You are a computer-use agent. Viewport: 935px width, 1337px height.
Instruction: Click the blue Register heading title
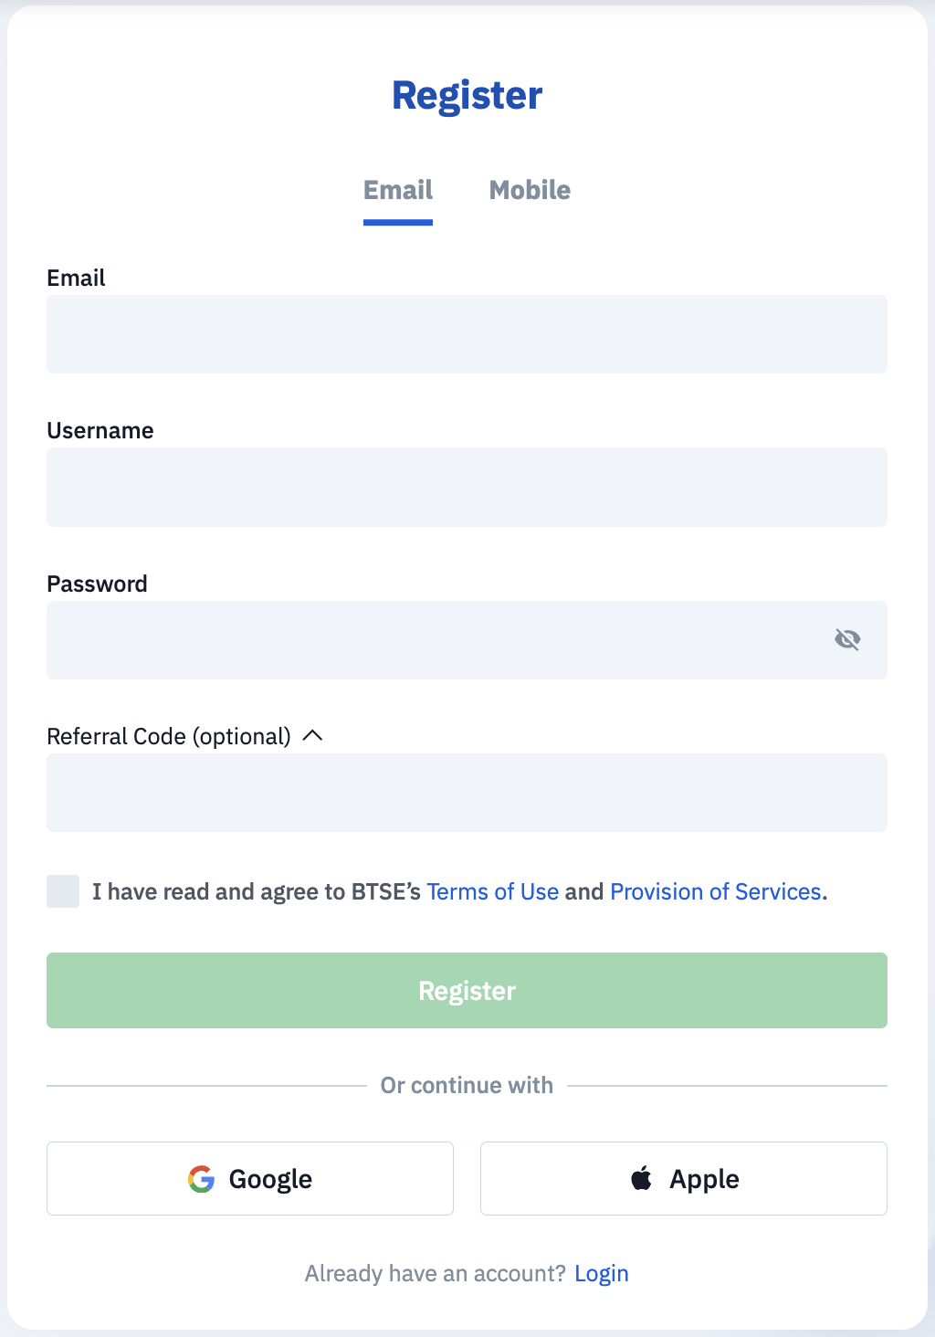467,95
